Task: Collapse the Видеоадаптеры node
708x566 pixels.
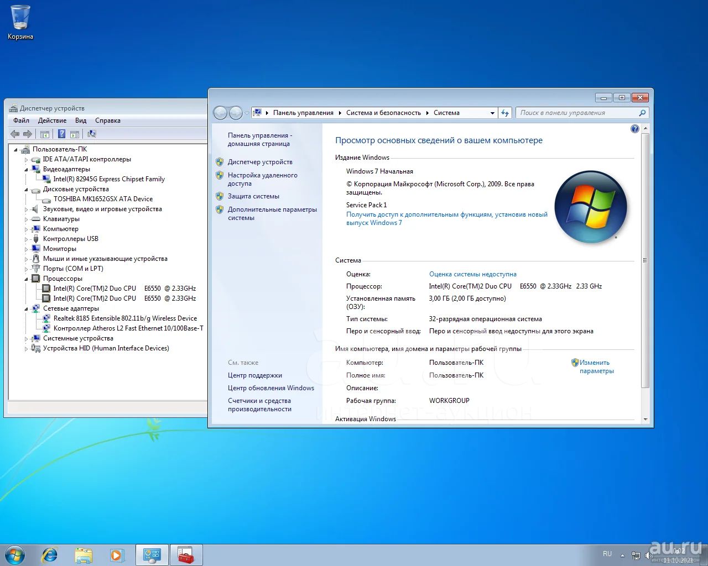Action: [x=26, y=170]
